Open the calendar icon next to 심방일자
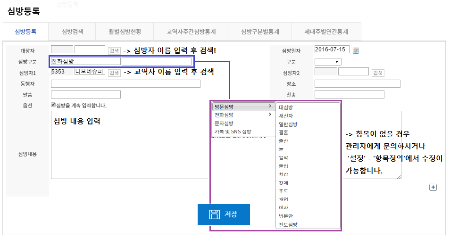Image resolution: width=450 pixels, height=238 pixels. point(356,51)
